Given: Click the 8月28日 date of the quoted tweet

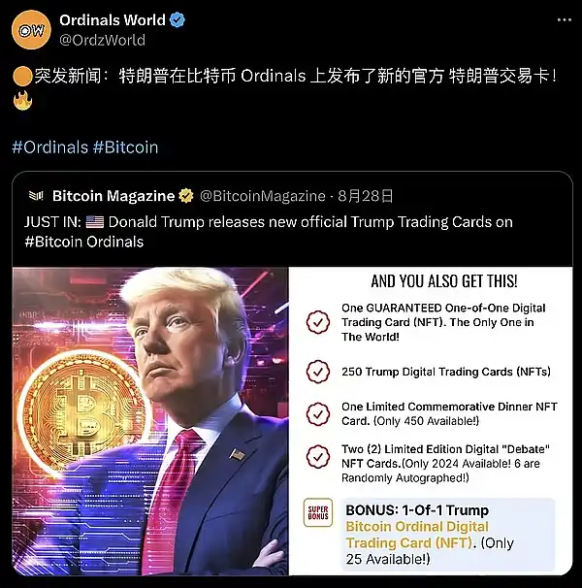Looking at the screenshot, I should click(x=366, y=196).
